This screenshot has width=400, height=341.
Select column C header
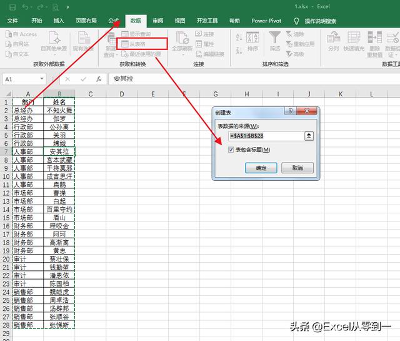(x=90, y=94)
